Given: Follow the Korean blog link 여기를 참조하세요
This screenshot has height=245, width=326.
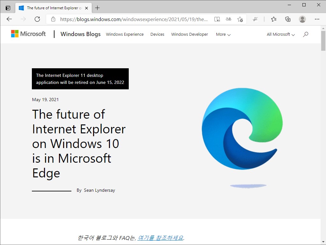Looking at the screenshot, I should (x=160, y=237).
